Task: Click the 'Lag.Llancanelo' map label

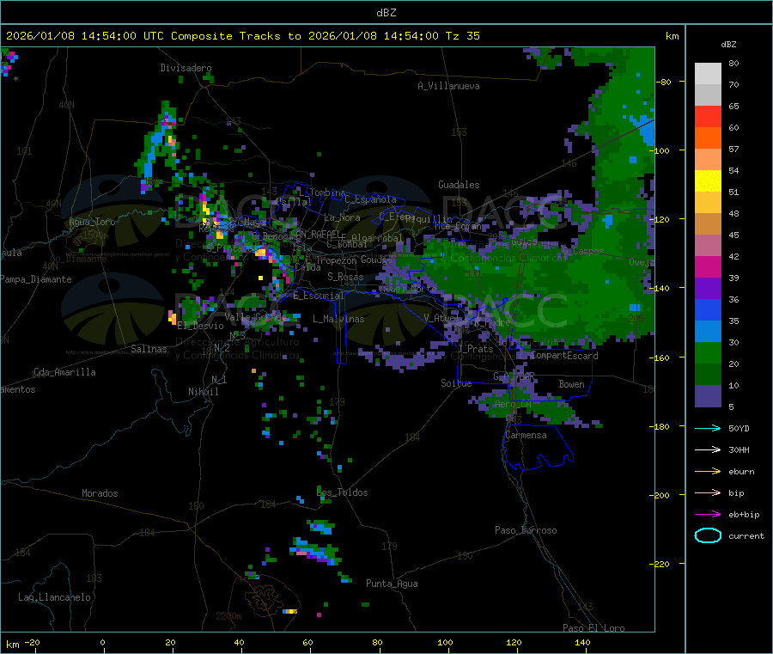Action: [x=55, y=597]
